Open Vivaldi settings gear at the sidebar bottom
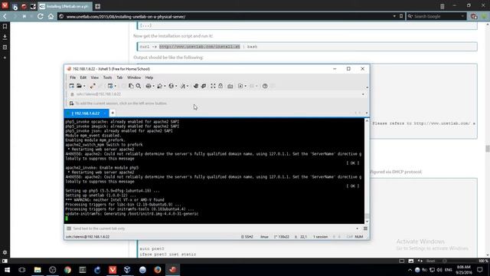Screen dimensions: 490x276 [5, 252]
